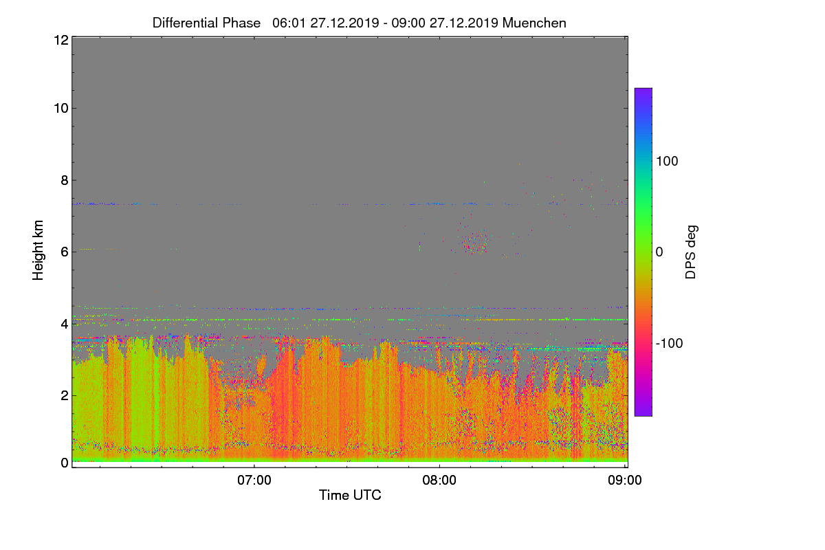Click the station name 'Muenchen'
The image size is (825, 550).
(x=534, y=23)
